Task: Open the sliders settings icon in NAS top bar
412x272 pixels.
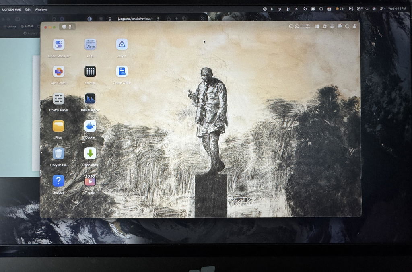Action: click(x=332, y=26)
